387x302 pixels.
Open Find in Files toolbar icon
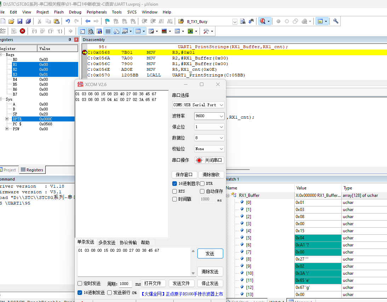click(x=243, y=22)
